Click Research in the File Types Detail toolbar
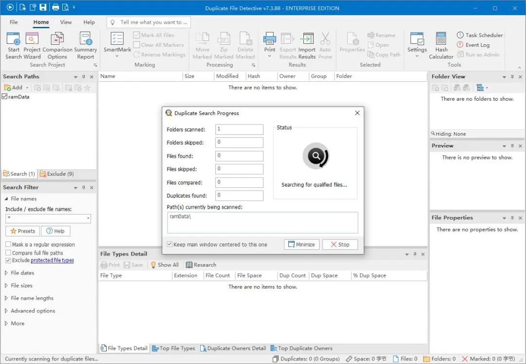This screenshot has width=526, height=364. point(201,265)
